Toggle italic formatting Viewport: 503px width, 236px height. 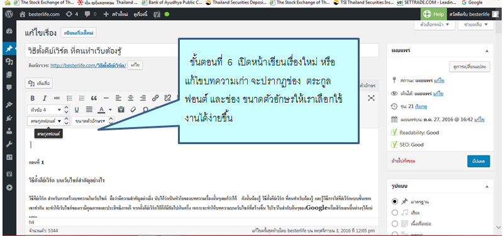click(45, 98)
